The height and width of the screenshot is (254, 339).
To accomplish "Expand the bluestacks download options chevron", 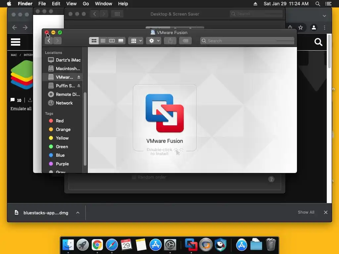I will tap(78, 213).
